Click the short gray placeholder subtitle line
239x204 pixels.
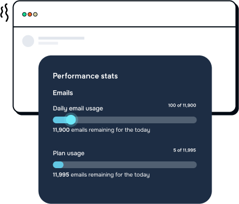tap(48, 43)
